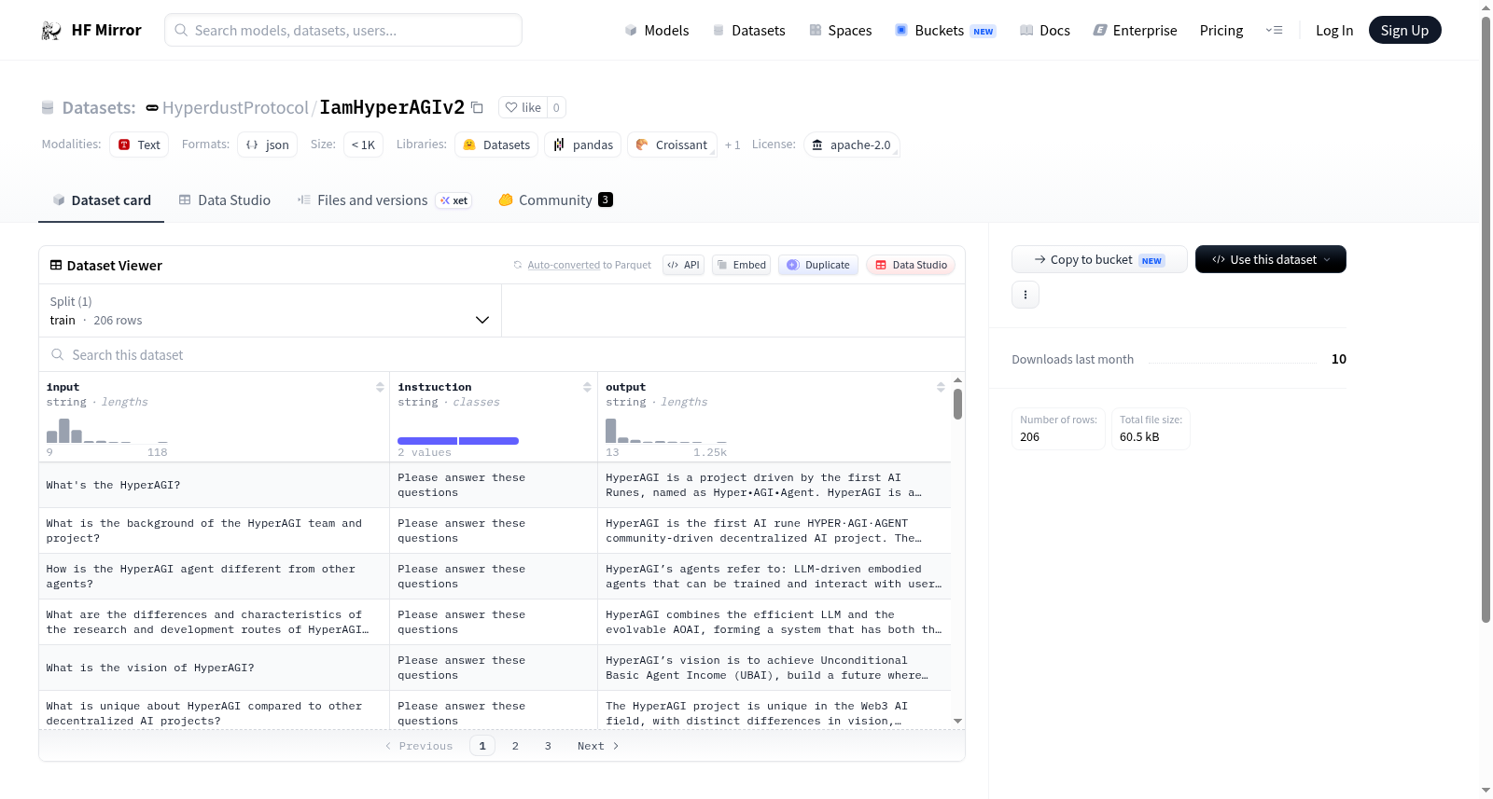The width and height of the screenshot is (1493, 799).
Task: Switch to Files and versions tab
Action: point(384,200)
